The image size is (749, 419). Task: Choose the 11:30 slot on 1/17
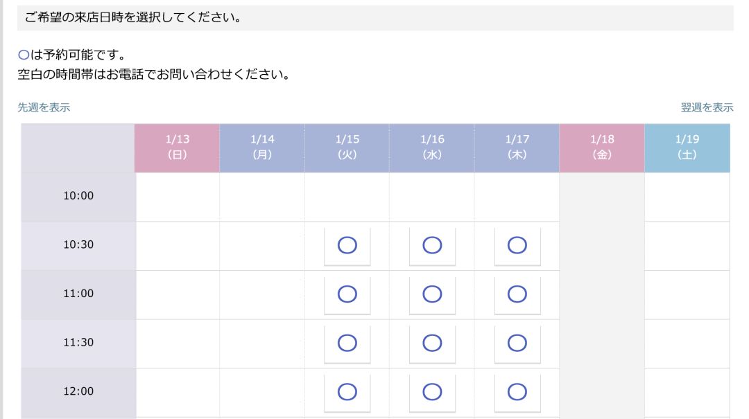[517, 343]
